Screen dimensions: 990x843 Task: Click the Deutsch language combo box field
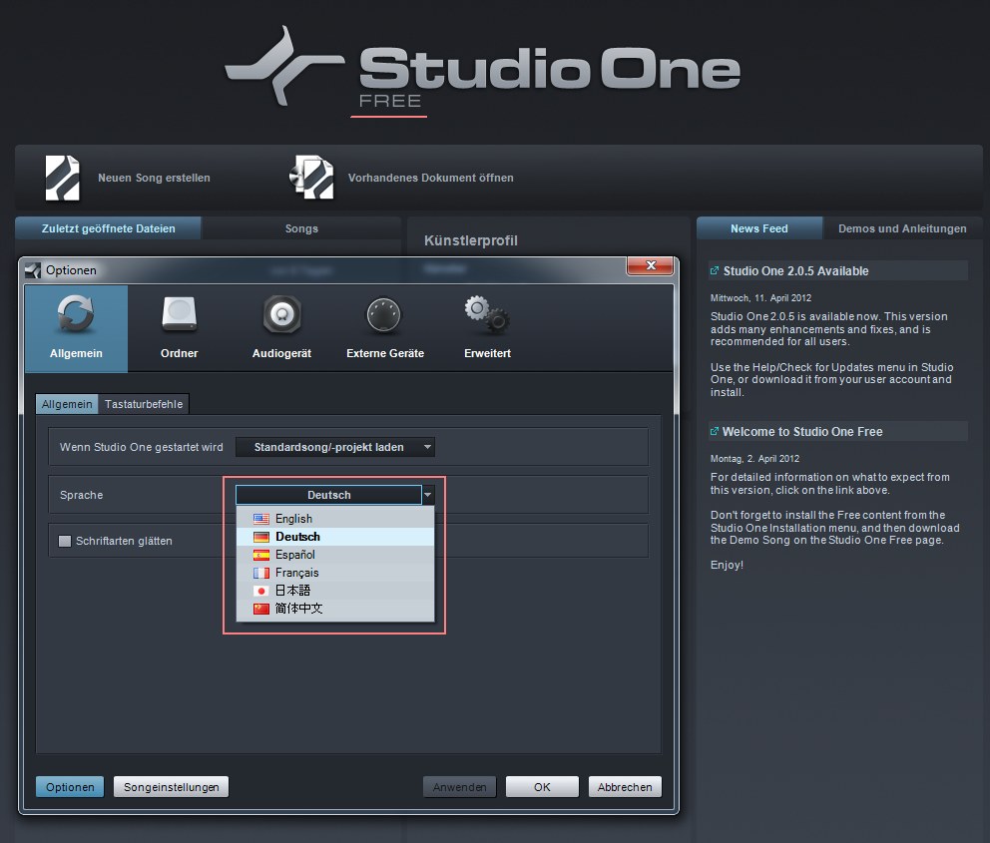(x=328, y=495)
